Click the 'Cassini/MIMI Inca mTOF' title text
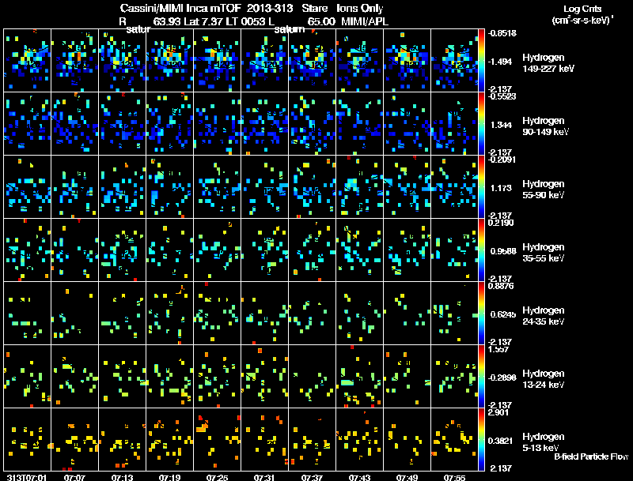Image resolution: width=633 pixels, height=481 pixels. click(180, 8)
